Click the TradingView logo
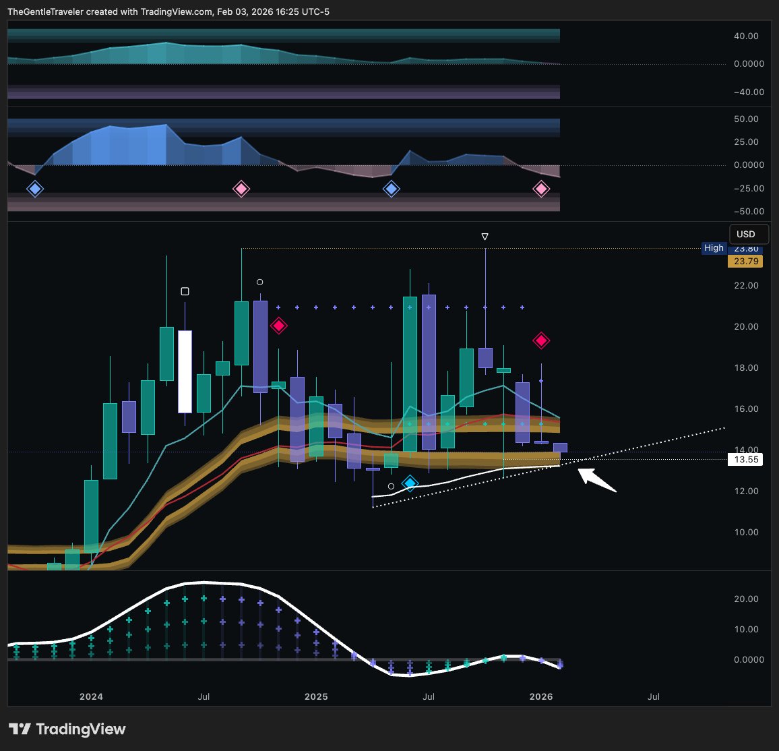The width and height of the screenshot is (779, 751). (x=67, y=729)
